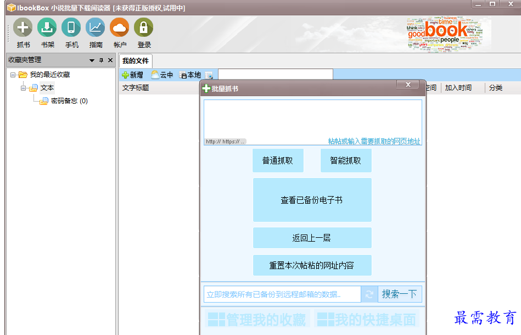Screen dimensions: 521x335
Task: Click the search-view icon beside 本地
Action: click(x=209, y=75)
